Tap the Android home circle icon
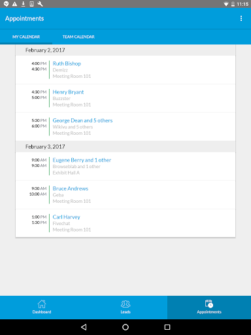 coord(125,327)
